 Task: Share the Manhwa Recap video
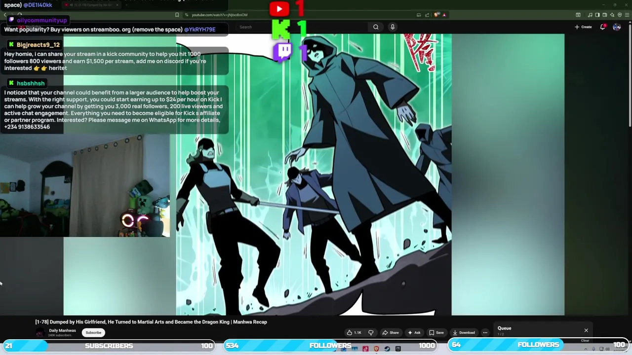tap(391, 332)
